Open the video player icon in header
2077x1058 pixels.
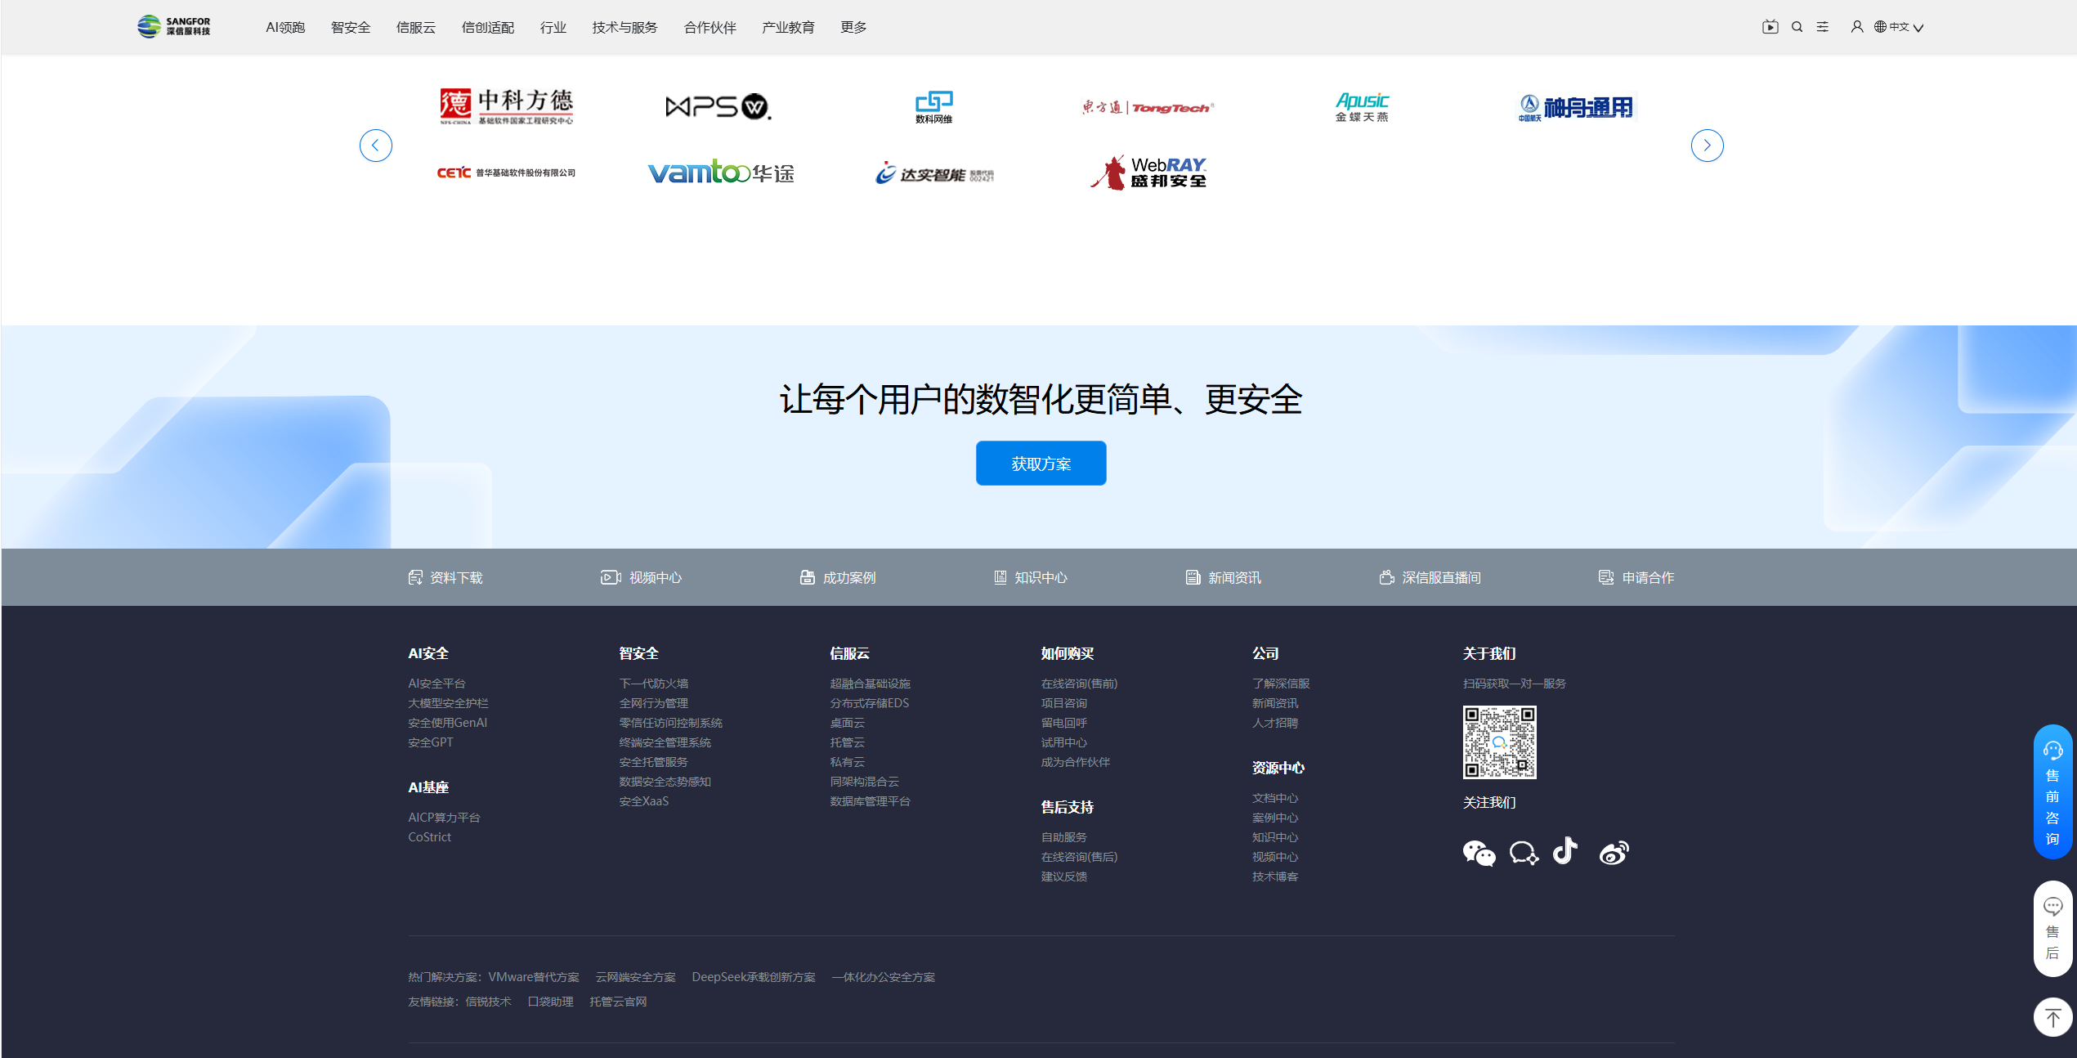pos(1770,27)
